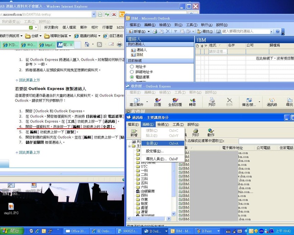Select the 台銀顧問 group in Address Book tree
This screenshot has width=294, height=235.
[145, 191]
